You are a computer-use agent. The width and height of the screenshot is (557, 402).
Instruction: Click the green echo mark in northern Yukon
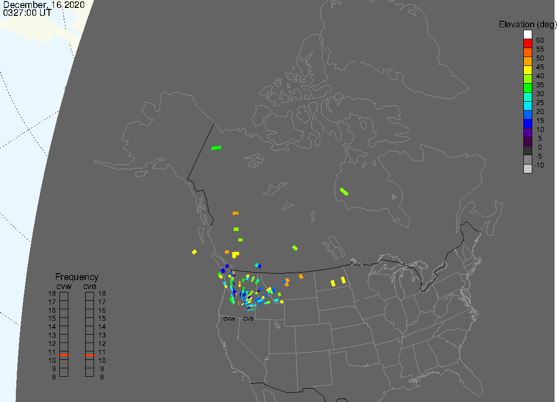(x=216, y=148)
